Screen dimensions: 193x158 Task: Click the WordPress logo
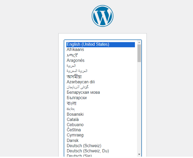click(103, 16)
